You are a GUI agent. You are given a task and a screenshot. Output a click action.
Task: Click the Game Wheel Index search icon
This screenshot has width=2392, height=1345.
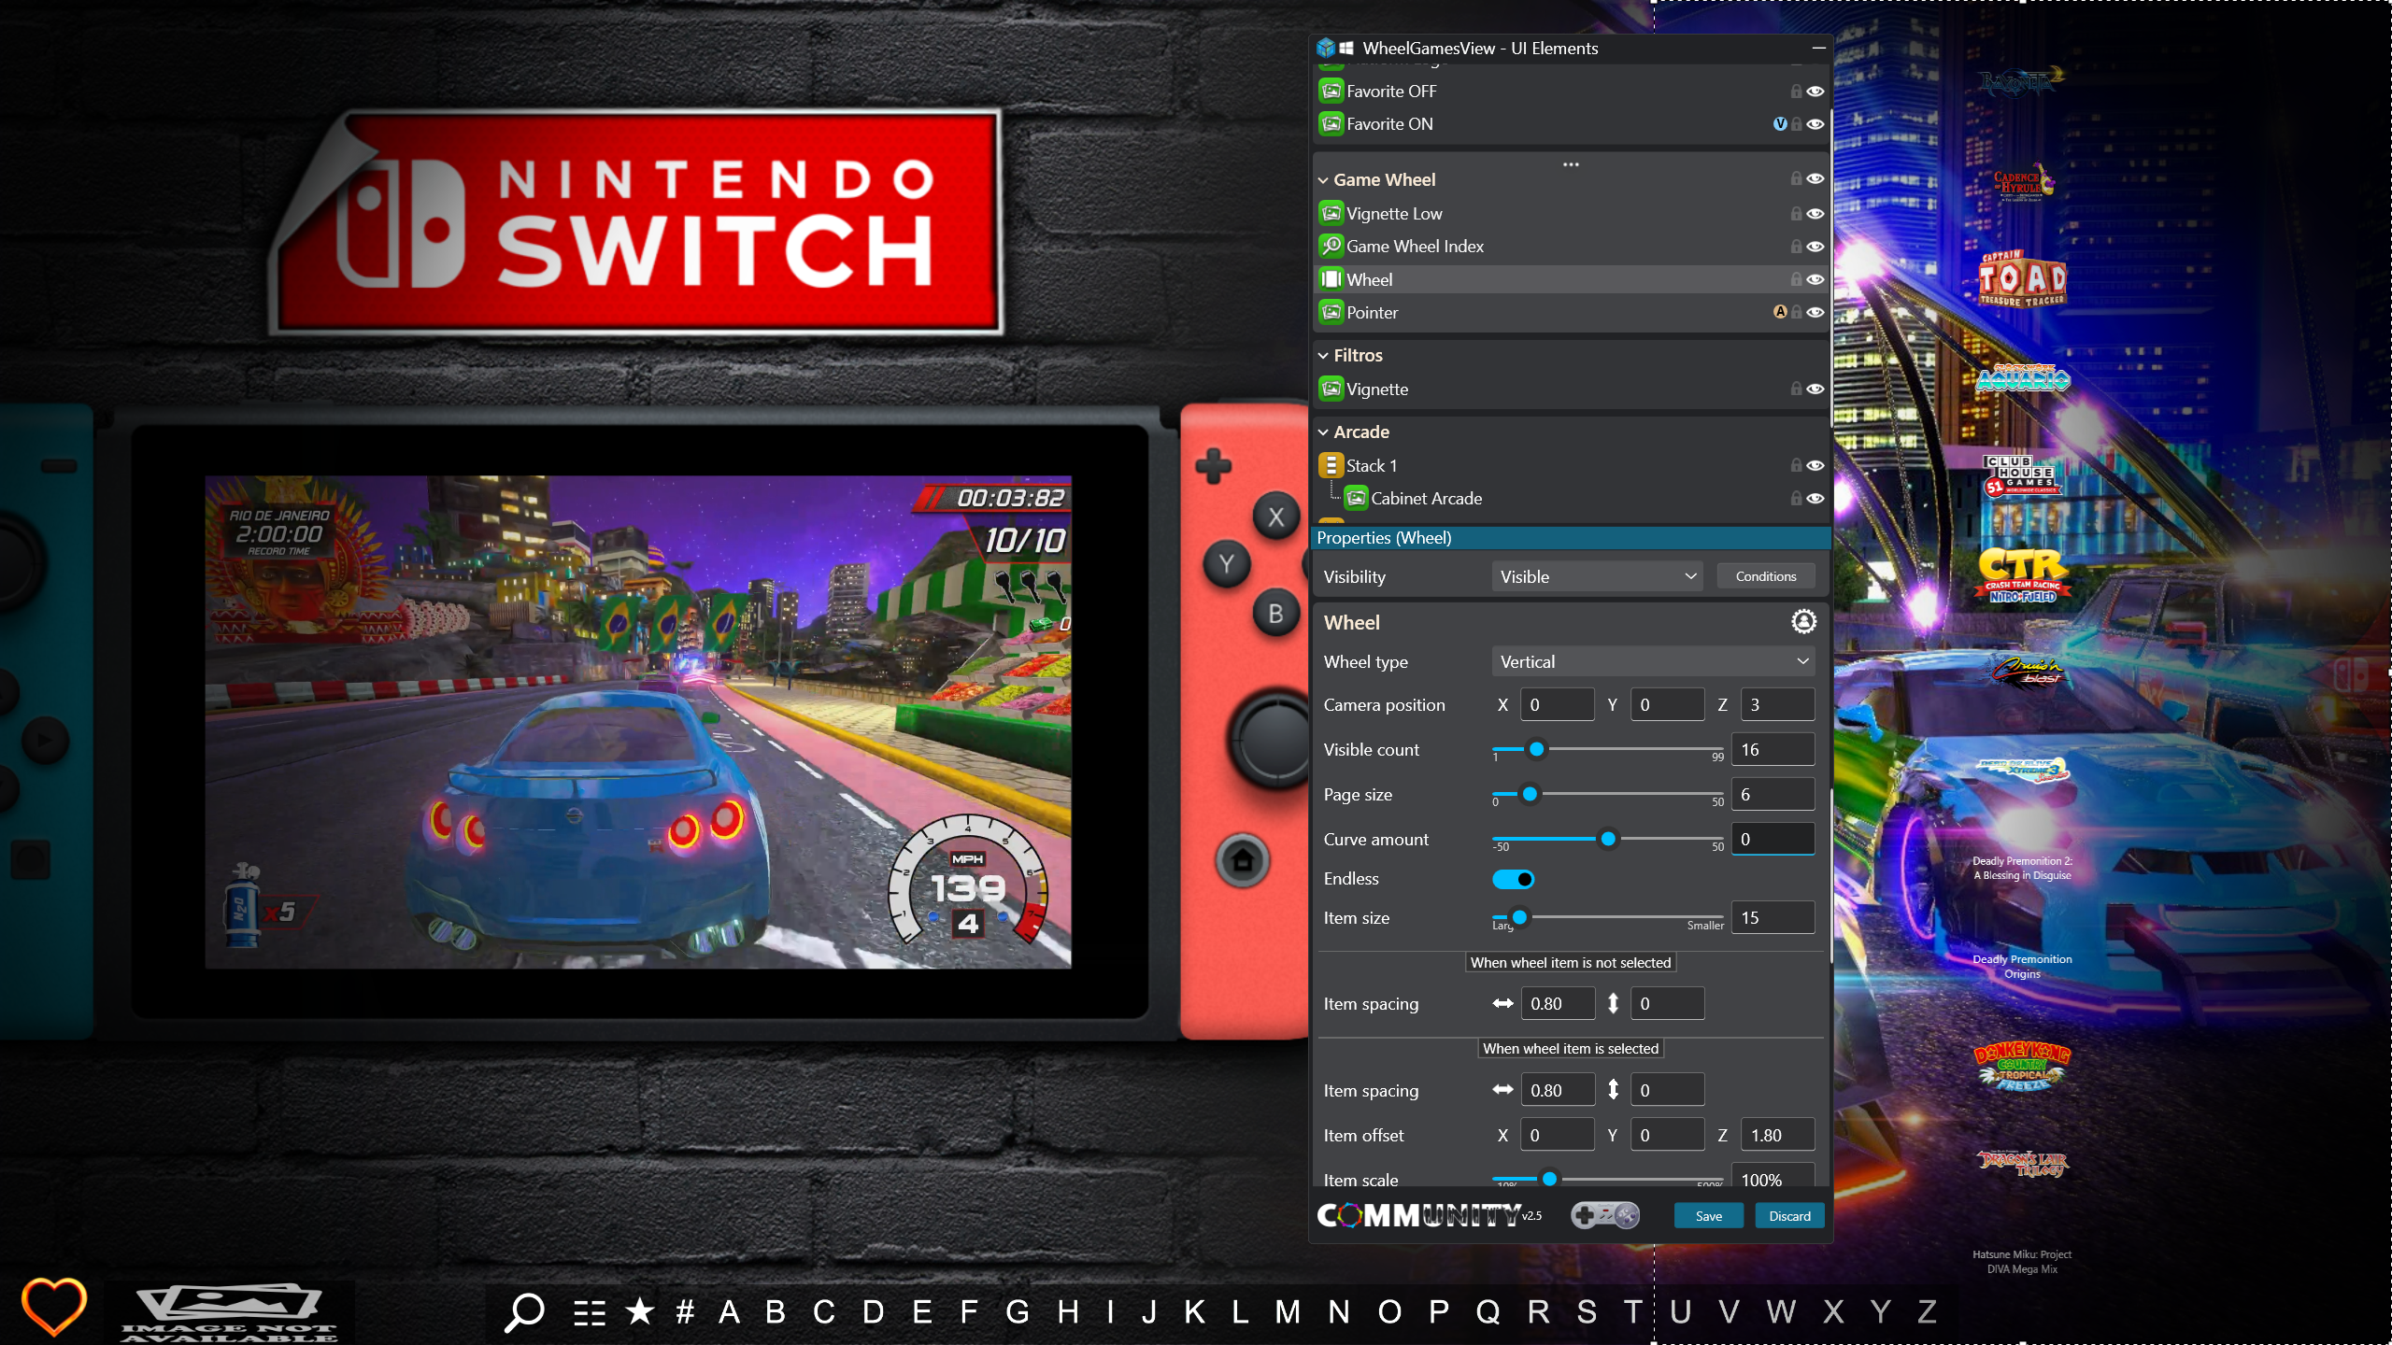tap(1331, 246)
